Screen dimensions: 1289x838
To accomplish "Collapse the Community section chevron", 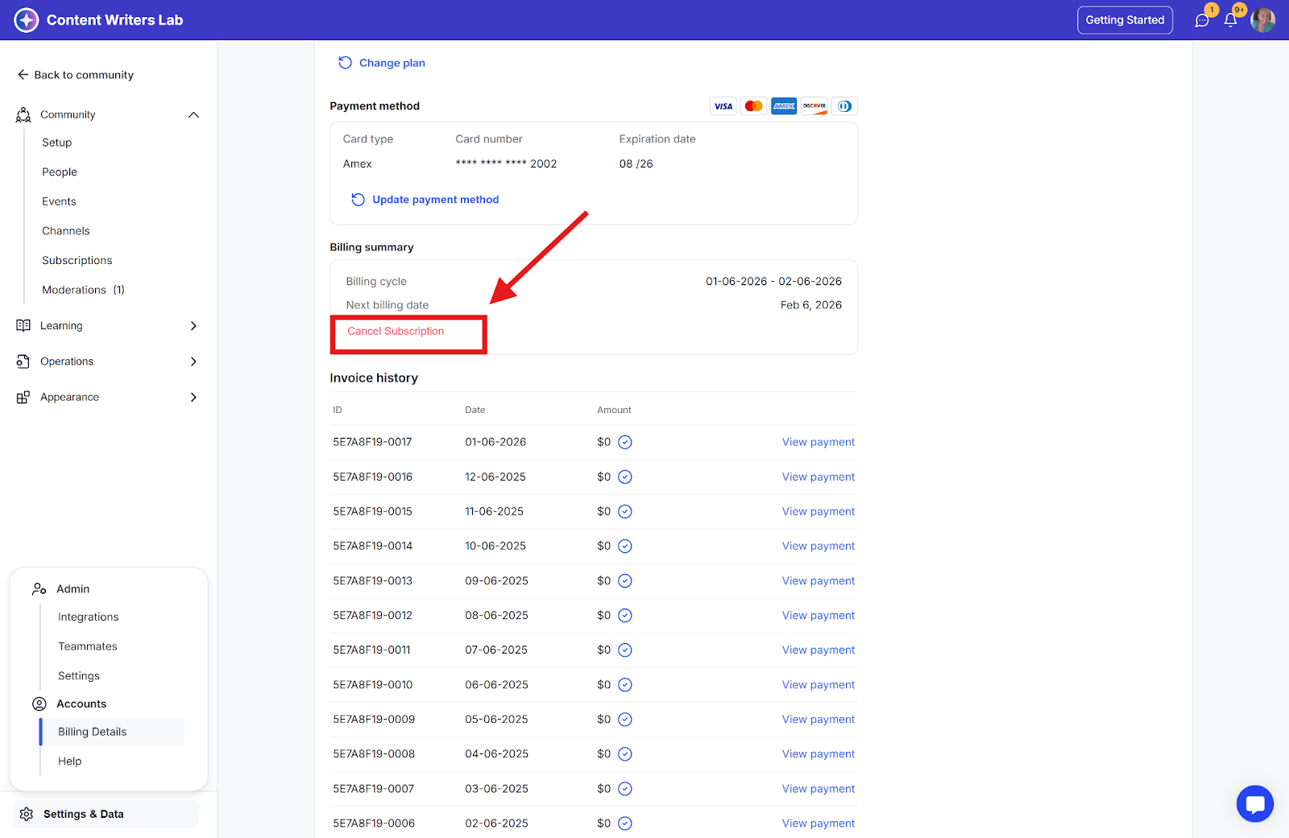I will pos(193,115).
